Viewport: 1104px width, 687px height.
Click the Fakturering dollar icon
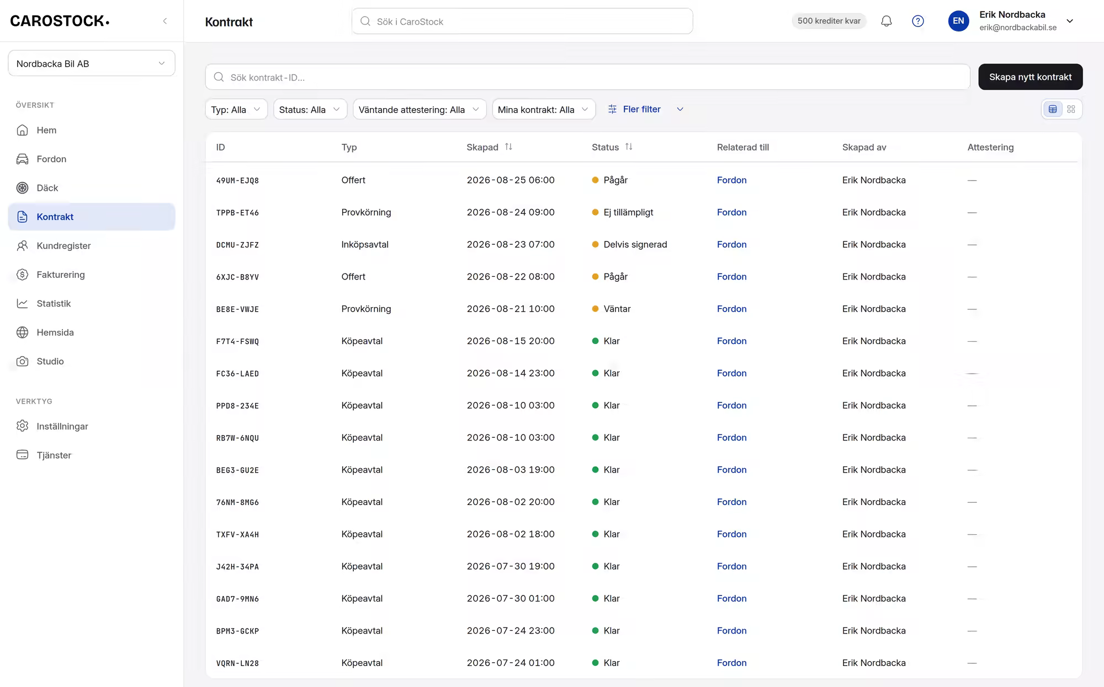click(x=22, y=275)
